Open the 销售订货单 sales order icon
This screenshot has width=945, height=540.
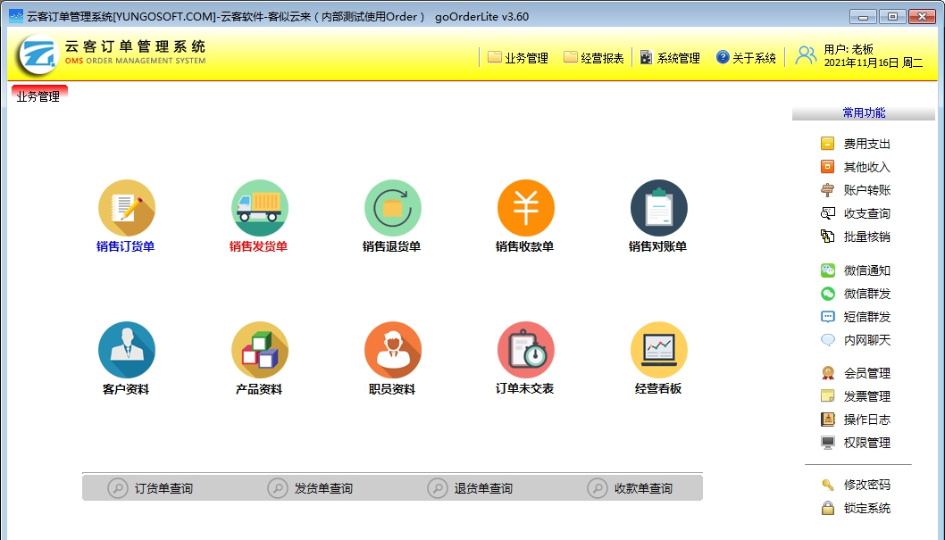tap(127, 214)
